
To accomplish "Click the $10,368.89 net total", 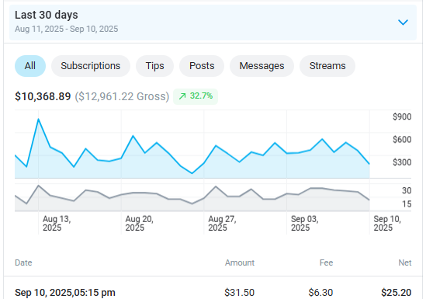I will (x=43, y=96).
